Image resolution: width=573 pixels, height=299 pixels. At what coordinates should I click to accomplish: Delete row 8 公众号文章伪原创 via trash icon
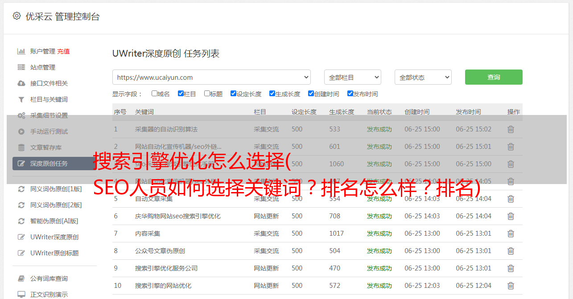[x=511, y=251]
